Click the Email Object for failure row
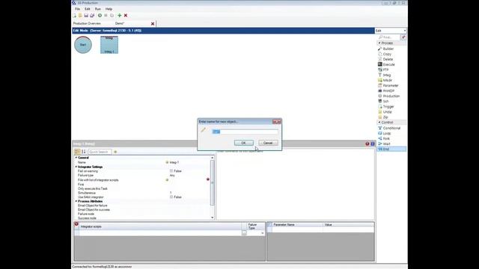 point(142,205)
